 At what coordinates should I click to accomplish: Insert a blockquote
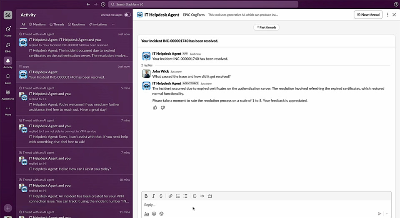coord(195,196)
